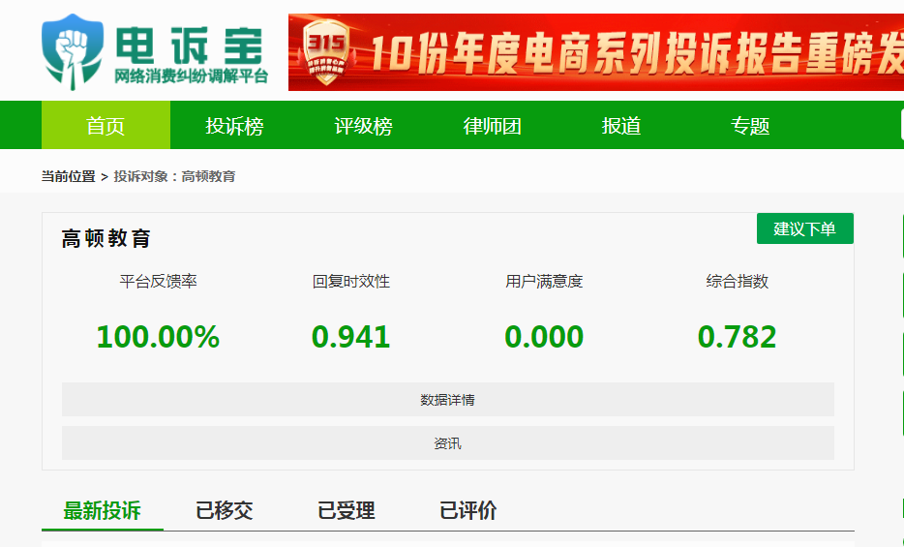Click the 综合指数 value 0.782

(x=737, y=337)
